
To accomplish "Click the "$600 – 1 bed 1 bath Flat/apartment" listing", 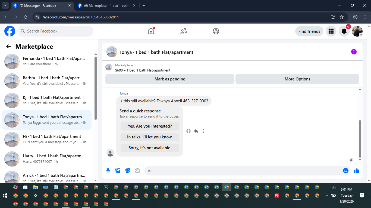I will pyautogui.click(x=143, y=70).
